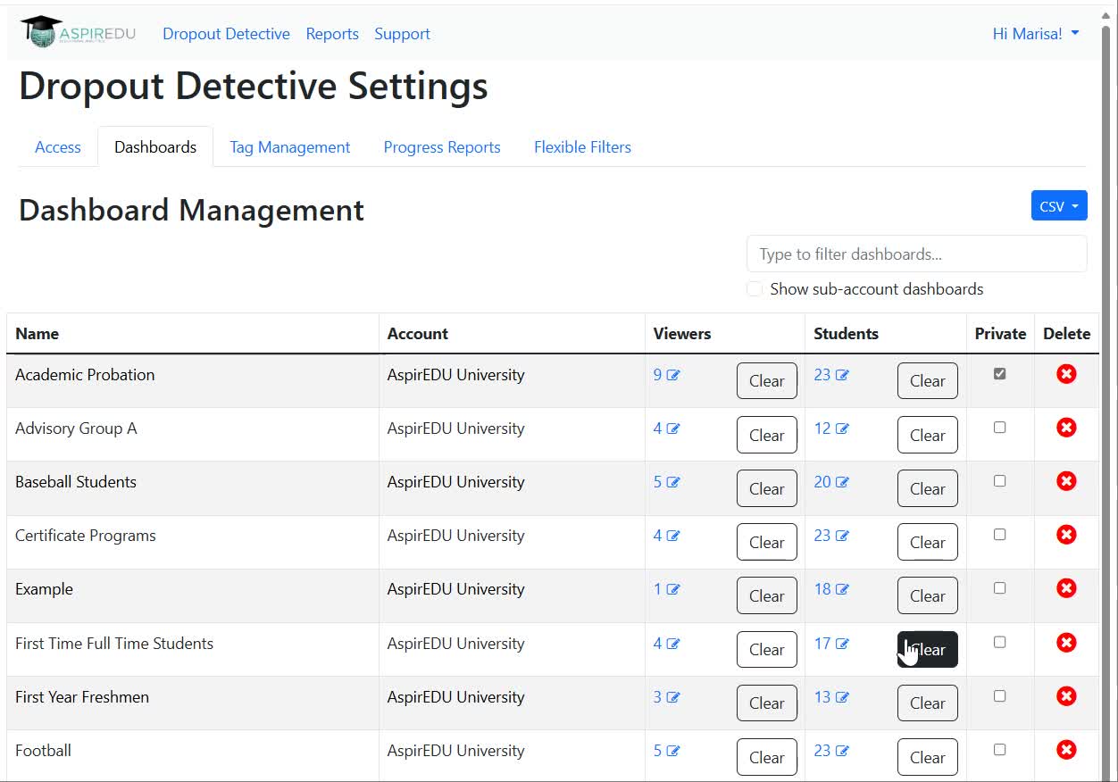
Task: Open Dropout Detective in navbar
Action: (226, 34)
